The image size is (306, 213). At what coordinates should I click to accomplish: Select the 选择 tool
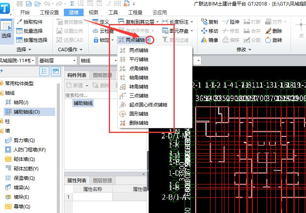point(6,31)
